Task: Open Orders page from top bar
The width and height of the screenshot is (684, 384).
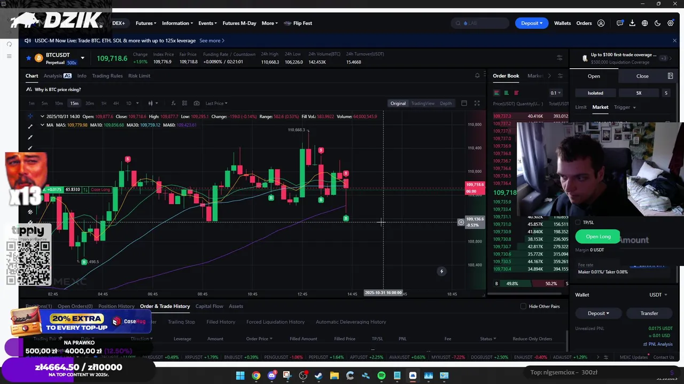Action: point(584,23)
